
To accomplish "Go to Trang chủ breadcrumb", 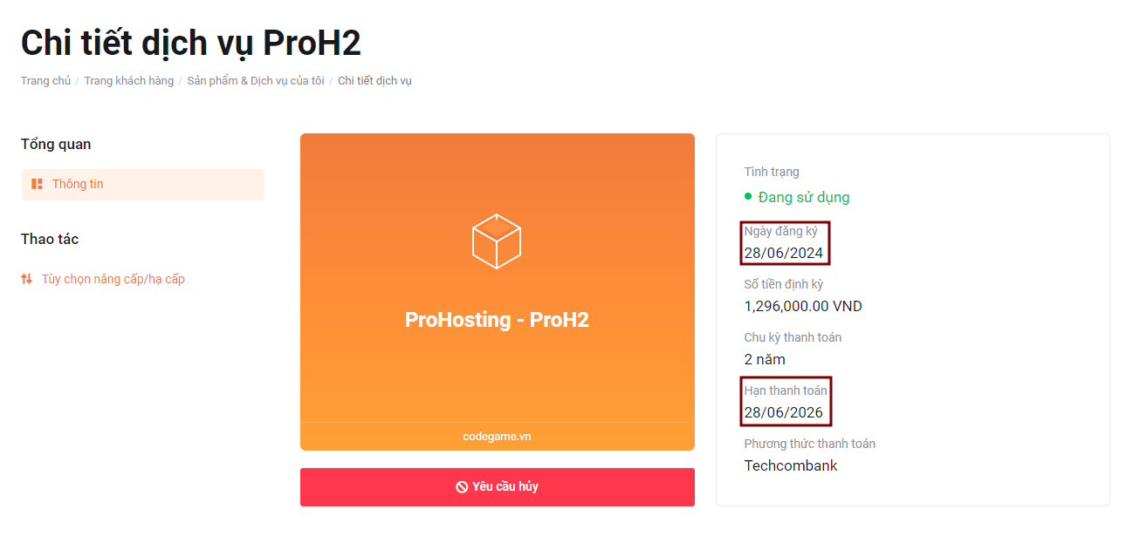I will tap(45, 81).
